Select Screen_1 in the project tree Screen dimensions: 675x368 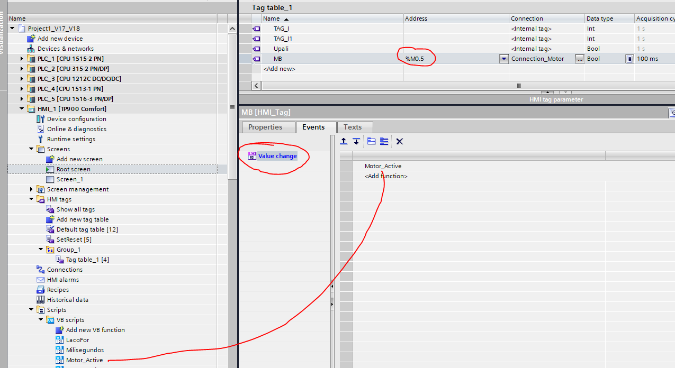click(x=69, y=179)
